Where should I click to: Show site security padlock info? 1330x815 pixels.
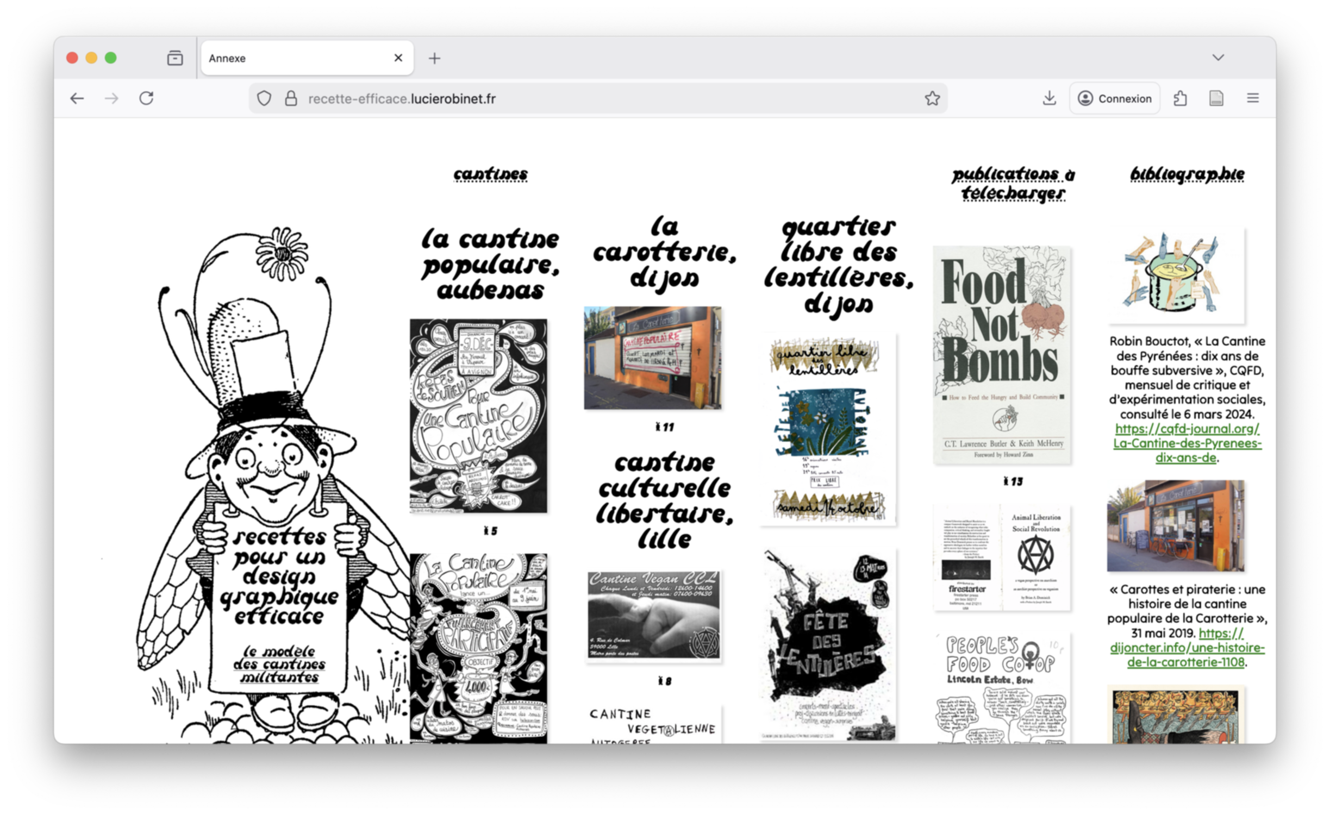click(x=291, y=98)
